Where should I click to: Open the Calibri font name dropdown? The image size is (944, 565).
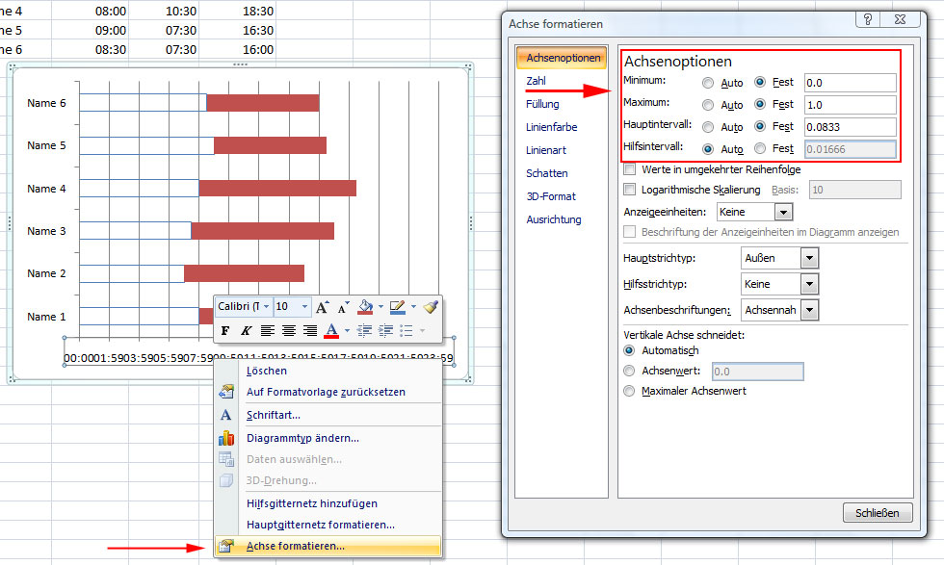pyautogui.click(x=266, y=307)
